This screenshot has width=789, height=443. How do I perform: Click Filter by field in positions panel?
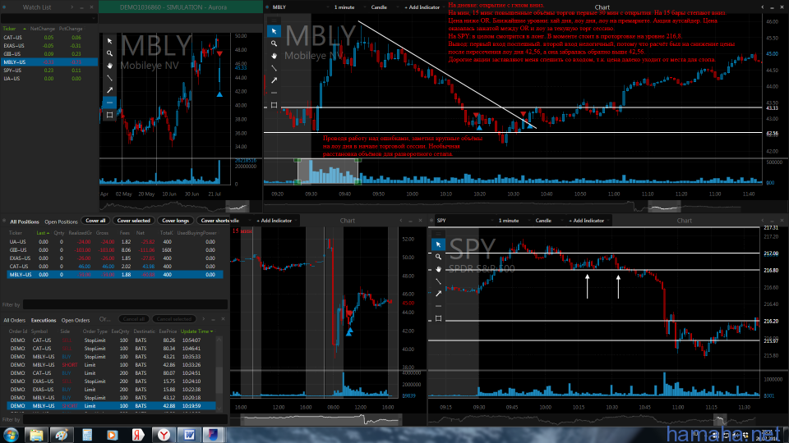(125, 304)
